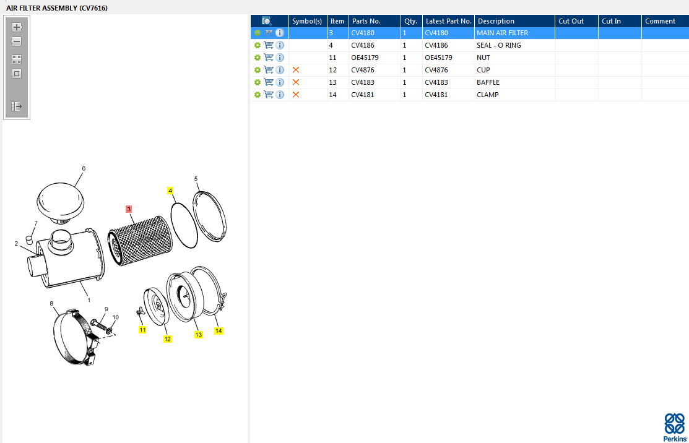Click callout number 6 in the diagram

point(84,168)
